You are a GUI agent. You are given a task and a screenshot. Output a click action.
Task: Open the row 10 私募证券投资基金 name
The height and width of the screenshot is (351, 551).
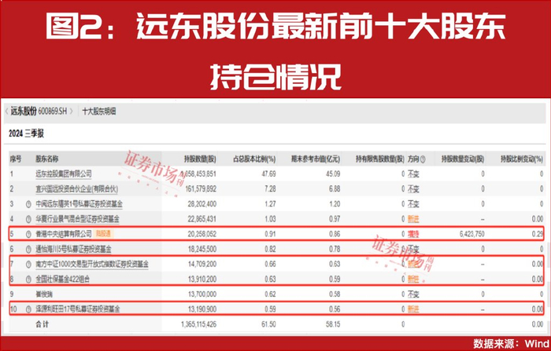(78, 309)
